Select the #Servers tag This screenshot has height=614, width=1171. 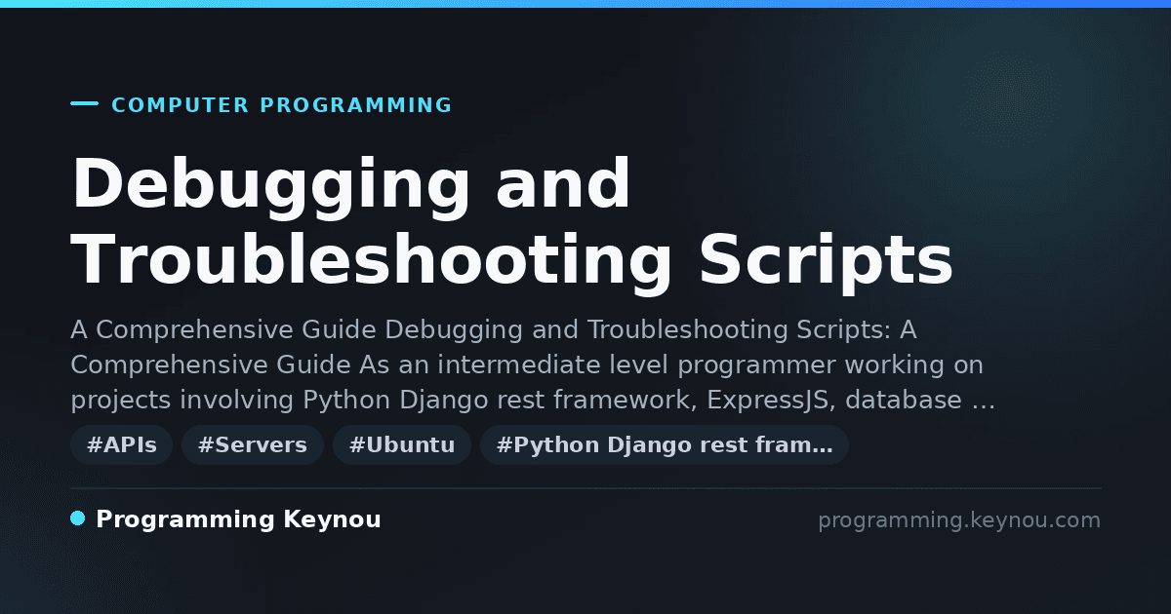(x=253, y=445)
